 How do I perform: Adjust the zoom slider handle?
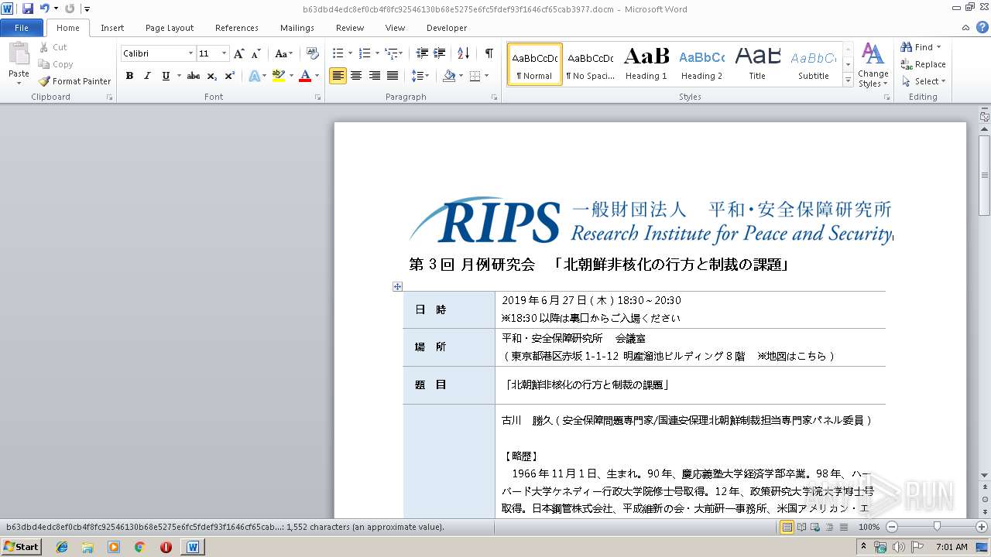(937, 527)
